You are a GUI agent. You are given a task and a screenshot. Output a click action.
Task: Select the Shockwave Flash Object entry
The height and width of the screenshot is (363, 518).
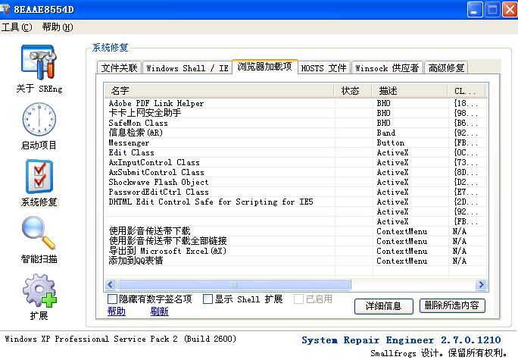295,182
